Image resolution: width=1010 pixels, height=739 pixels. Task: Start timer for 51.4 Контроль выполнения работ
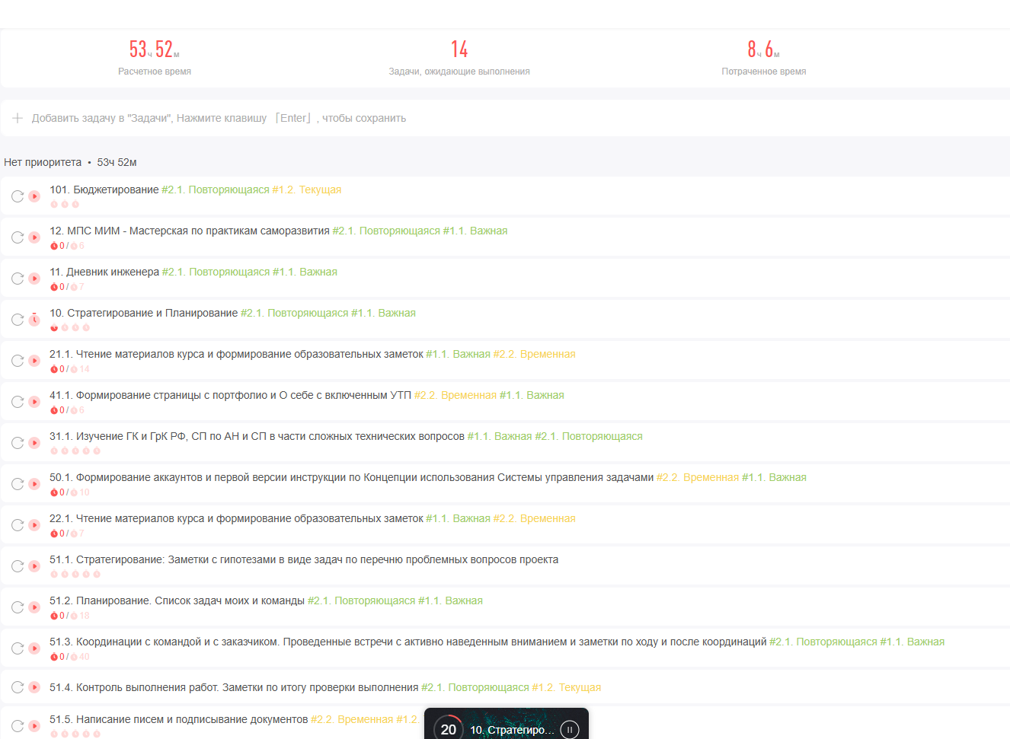click(x=34, y=687)
